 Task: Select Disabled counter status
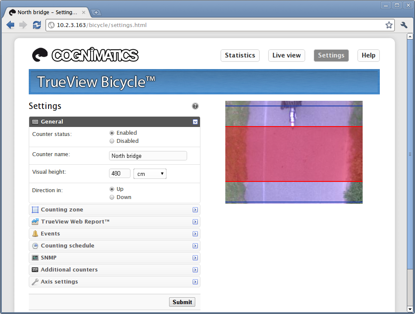112,141
